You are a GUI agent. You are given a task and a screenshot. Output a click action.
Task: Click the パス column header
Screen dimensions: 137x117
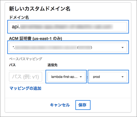tap(12, 65)
